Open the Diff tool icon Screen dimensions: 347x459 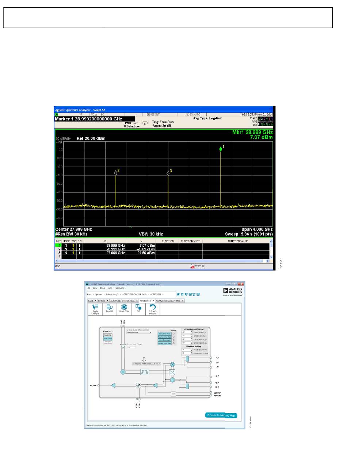138,309
